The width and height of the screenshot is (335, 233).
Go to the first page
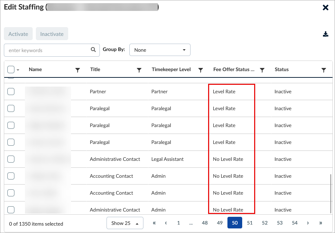(x=154, y=223)
